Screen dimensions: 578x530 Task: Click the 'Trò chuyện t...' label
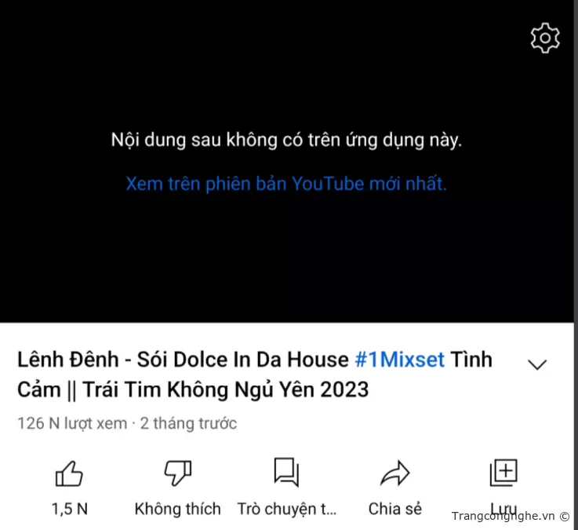287,510
